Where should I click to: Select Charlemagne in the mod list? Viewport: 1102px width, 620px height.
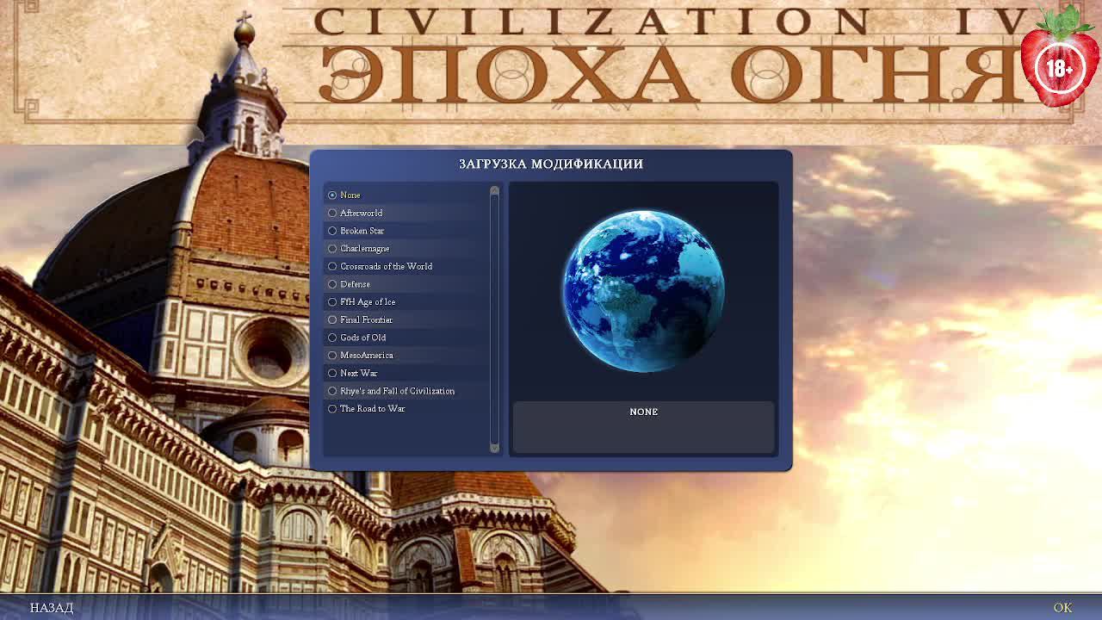pyautogui.click(x=358, y=249)
